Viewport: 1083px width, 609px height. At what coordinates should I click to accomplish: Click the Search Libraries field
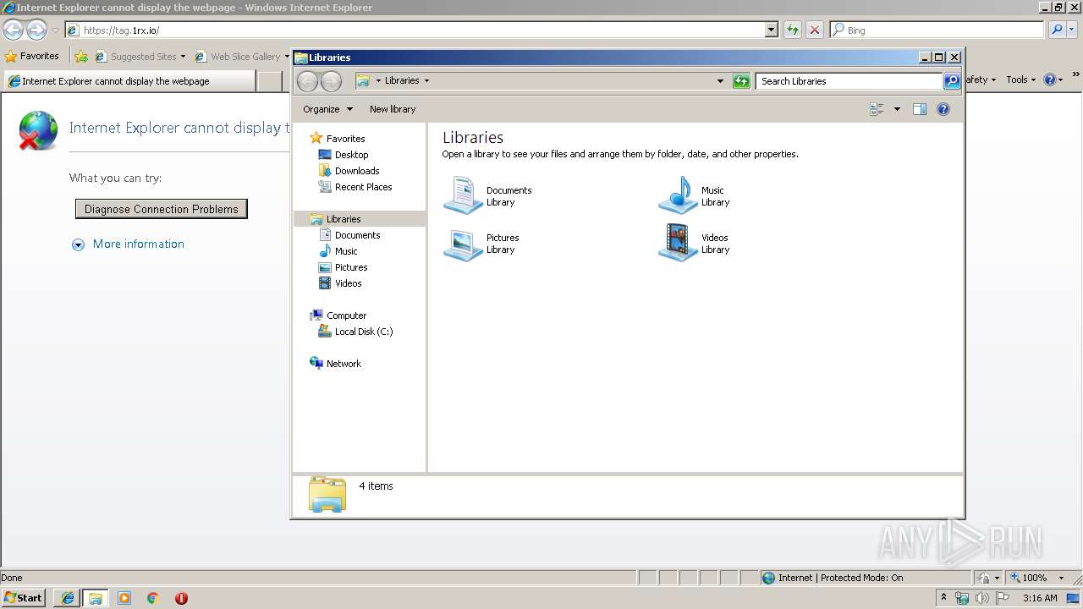click(x=848, y=81)
